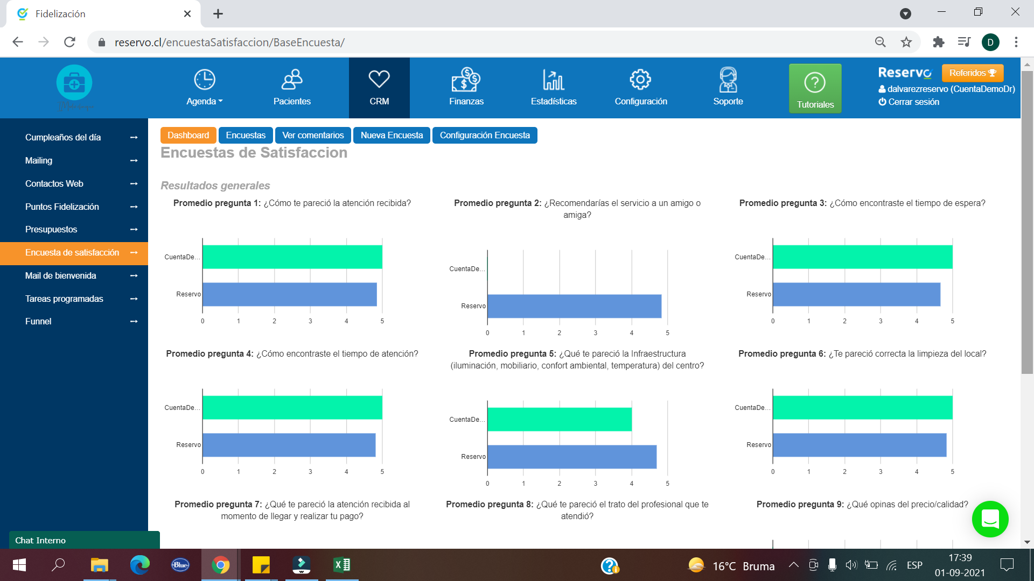Click the Cerrar sesión link

click(x=909, y=102)
